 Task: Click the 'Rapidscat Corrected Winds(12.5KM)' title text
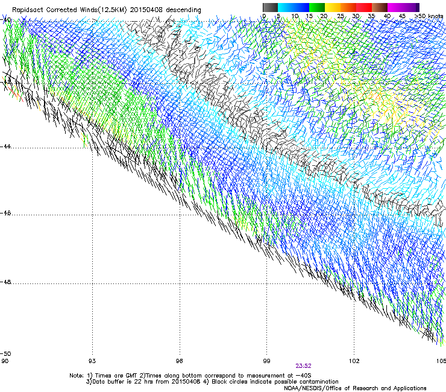(69, 10)
